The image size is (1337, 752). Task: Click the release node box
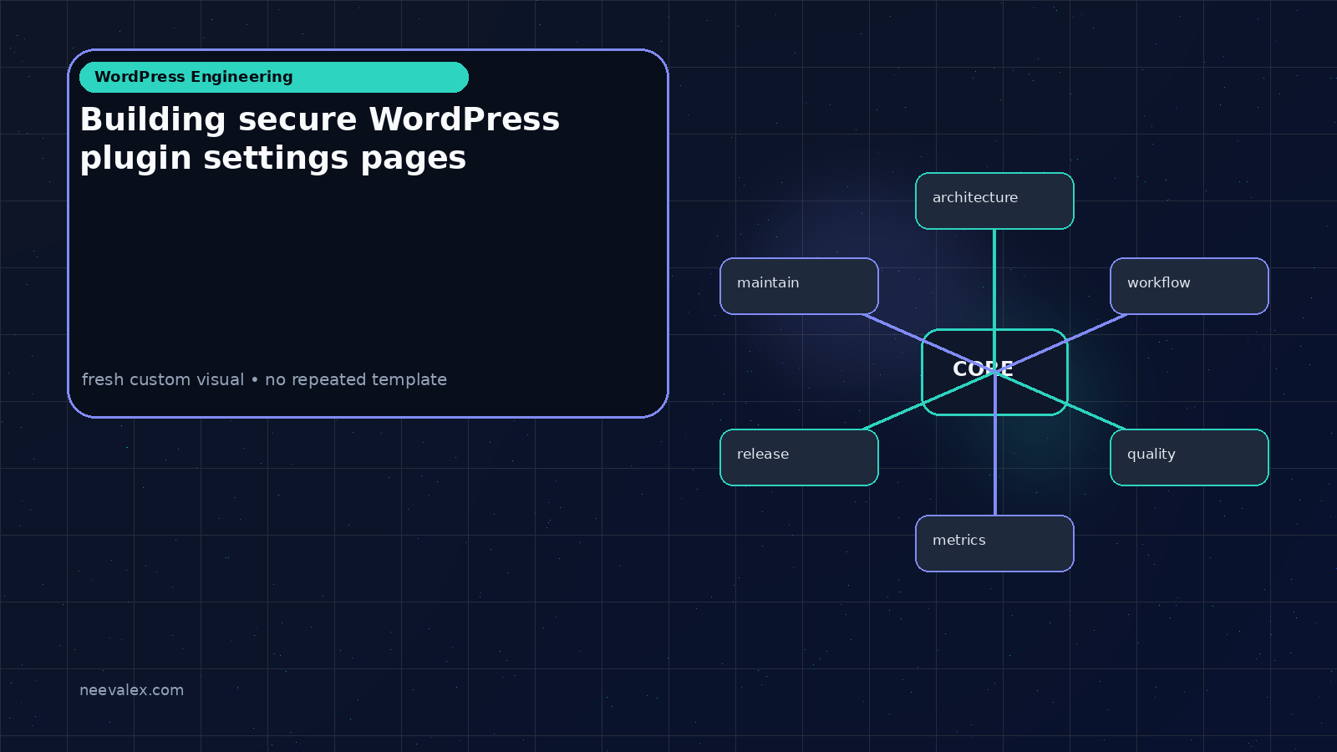799,457
